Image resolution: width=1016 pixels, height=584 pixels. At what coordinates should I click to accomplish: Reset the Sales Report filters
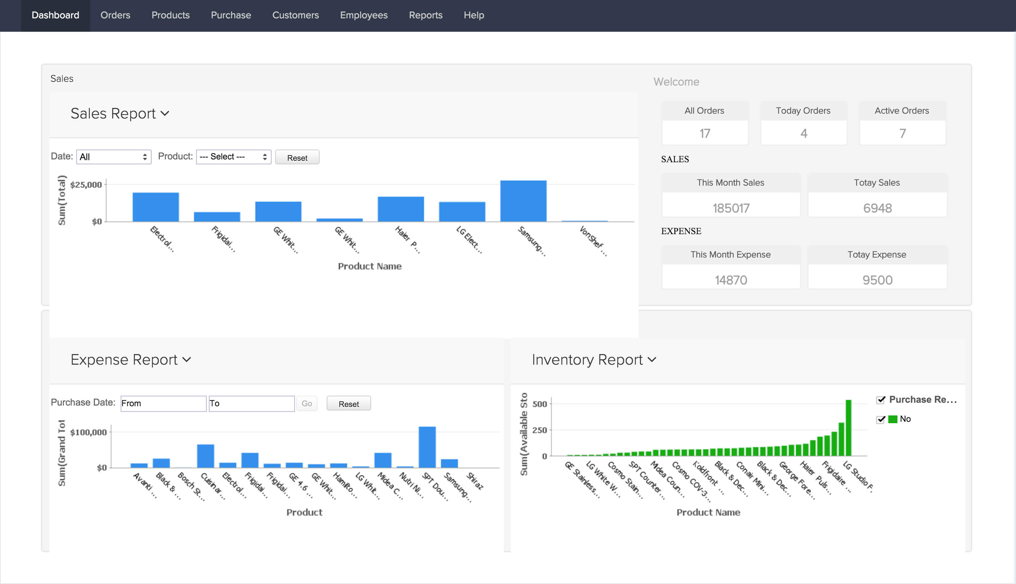click(297, 158)
